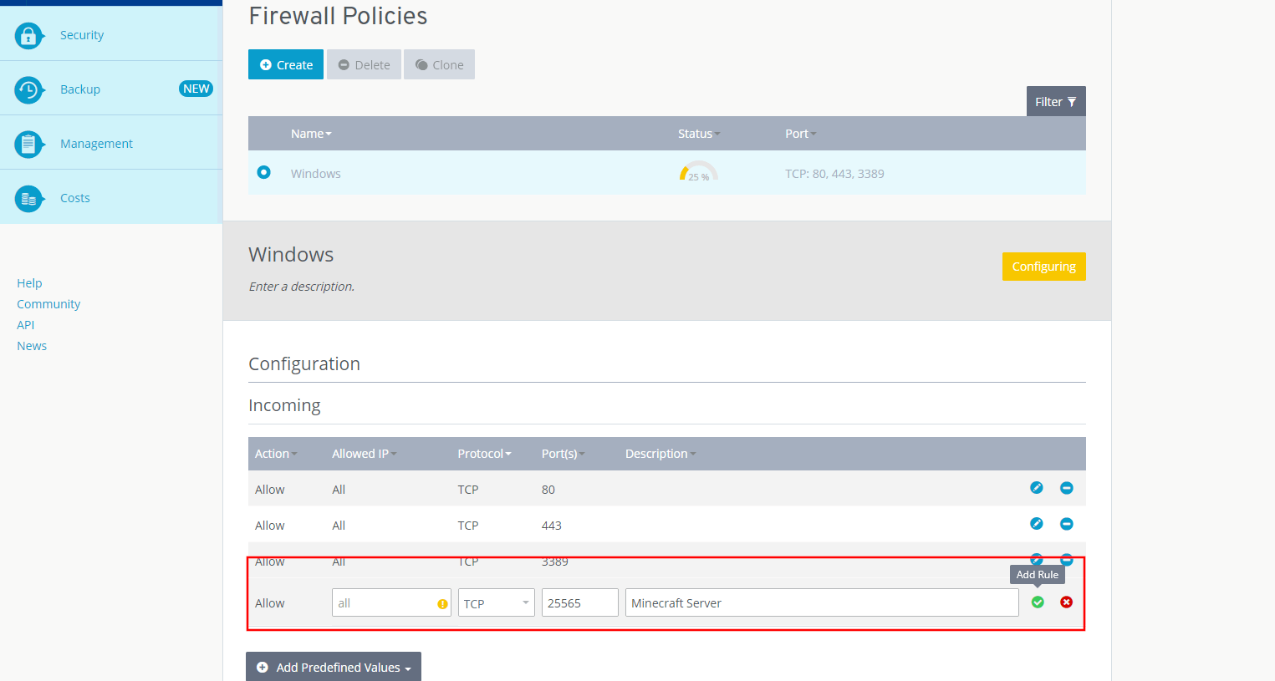Click the 25% status progress gauge
1275x681 pixels.
coord(698,172)
